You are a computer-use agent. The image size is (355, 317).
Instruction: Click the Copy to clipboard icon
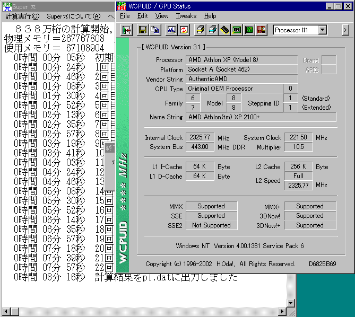[x=155, y=30]
